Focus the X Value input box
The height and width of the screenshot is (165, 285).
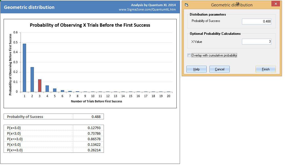click(x=257, y=42)
